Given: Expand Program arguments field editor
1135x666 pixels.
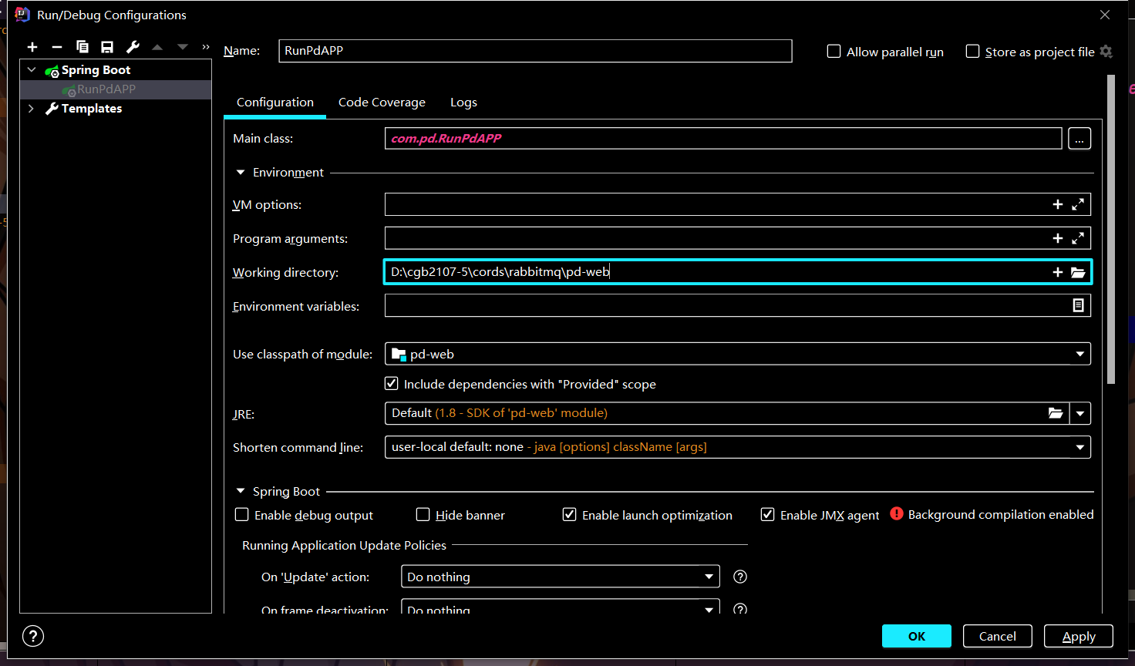Looking at the screenshot, I should click(x=1078, y=238).
